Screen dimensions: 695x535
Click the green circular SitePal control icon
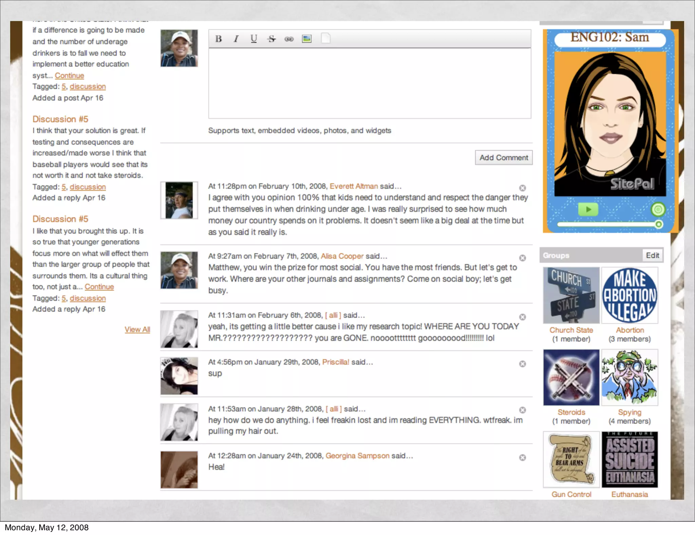[x=658, y=209]
